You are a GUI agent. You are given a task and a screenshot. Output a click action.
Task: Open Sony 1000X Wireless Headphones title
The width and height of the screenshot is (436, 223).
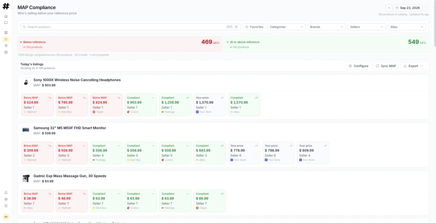[77, 80]
